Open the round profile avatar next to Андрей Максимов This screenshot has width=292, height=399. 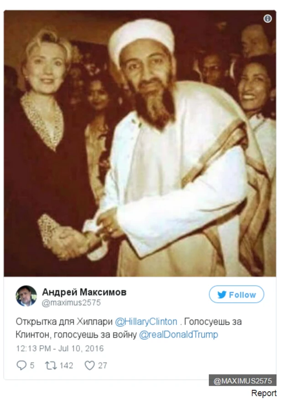click(26, 296)
